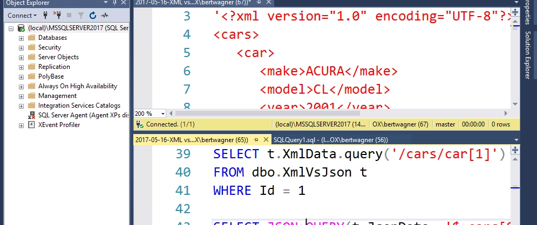This screenshot has height=225, width=537.
Task: Open the Properties side tab
Action: (528, 12)
